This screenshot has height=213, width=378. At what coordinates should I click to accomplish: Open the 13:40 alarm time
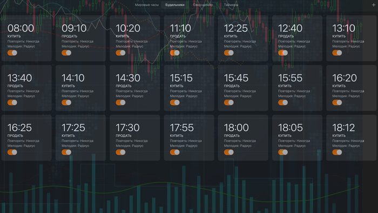19,78
